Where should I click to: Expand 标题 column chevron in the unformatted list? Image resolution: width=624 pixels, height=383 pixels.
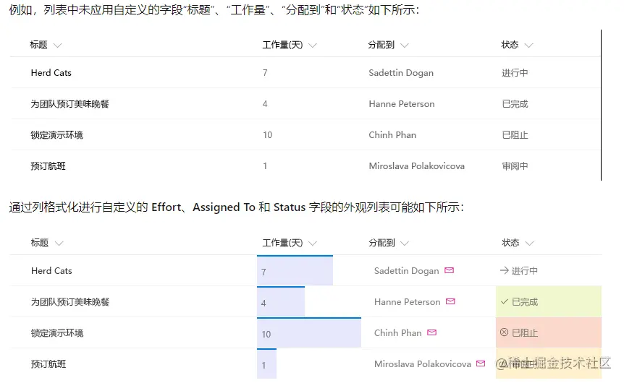(58, 46)
